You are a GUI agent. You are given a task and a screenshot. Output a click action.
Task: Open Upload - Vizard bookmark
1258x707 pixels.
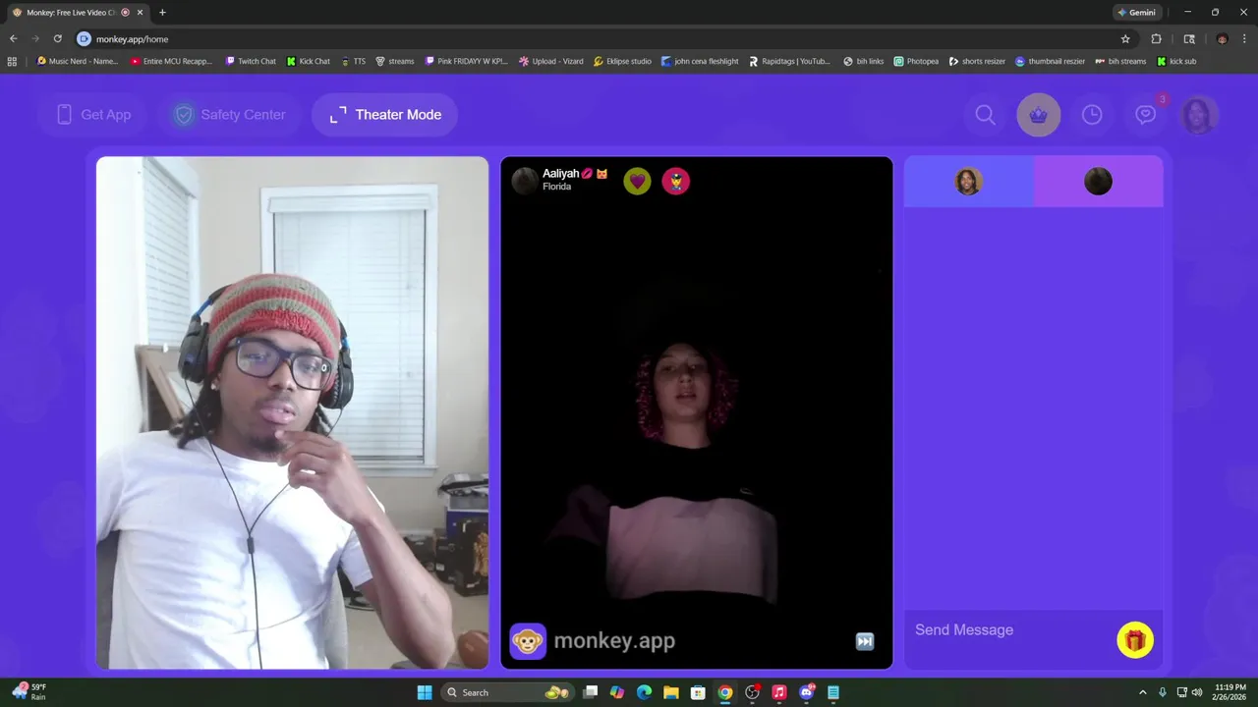click(550, 61)
